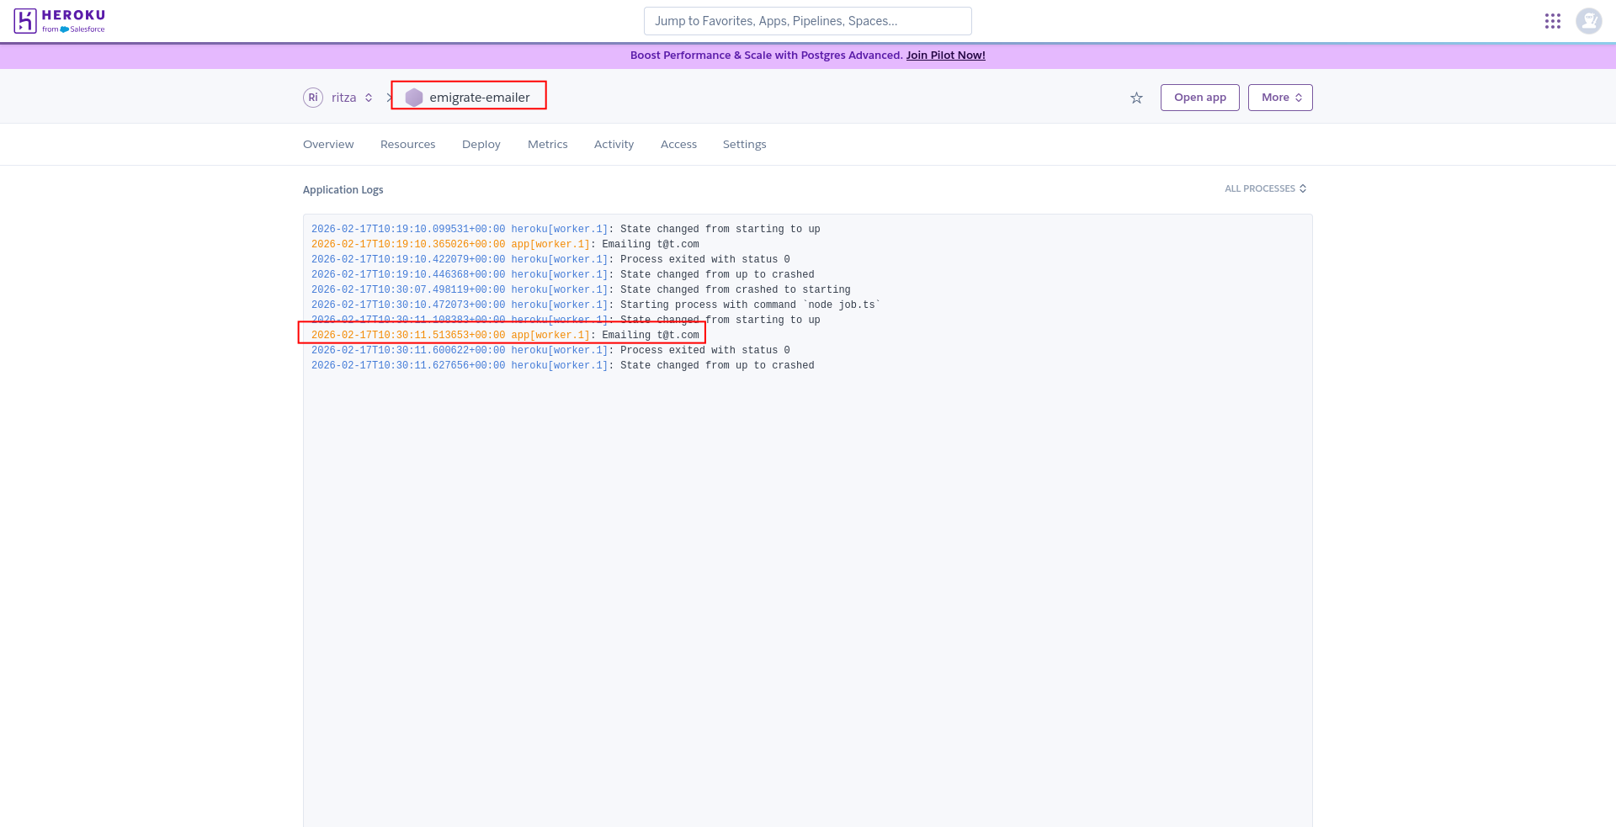
Task: Click the profile avatar icon
Action: point(1588,20)
